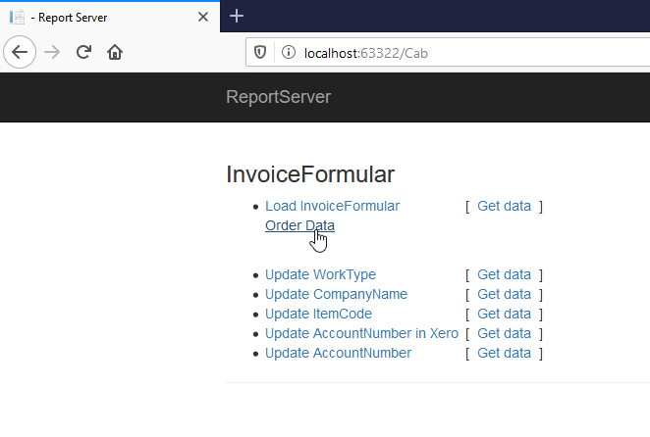
Task: Open a new tab with plus button
Action: 237,16
